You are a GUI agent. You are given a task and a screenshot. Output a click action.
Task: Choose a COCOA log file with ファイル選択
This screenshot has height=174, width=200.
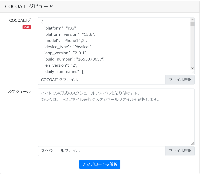pyautogui.click(x=180, y=80)
